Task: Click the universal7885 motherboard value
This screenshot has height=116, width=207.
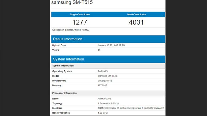Action: point(105,81)
